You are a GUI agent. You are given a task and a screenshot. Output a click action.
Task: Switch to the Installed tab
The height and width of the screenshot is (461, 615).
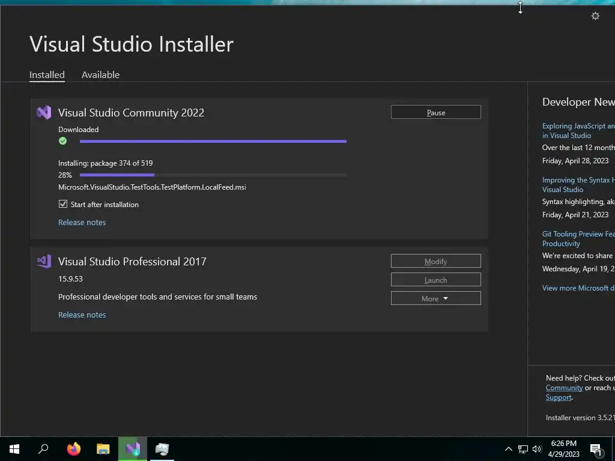click(47, 75)
